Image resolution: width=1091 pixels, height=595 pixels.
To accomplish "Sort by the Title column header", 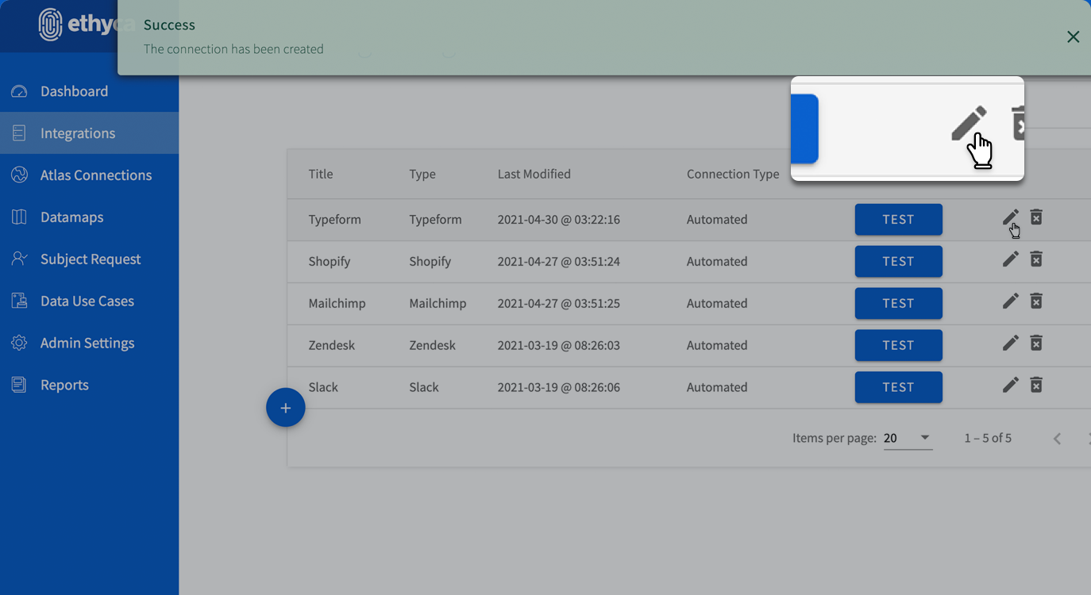I will click(x=321, y=175).
